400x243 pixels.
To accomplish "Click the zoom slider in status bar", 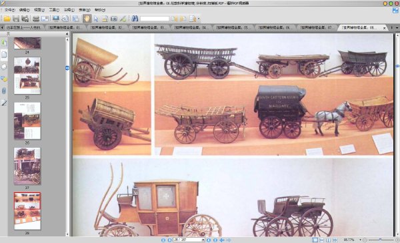I will point(381,240).
